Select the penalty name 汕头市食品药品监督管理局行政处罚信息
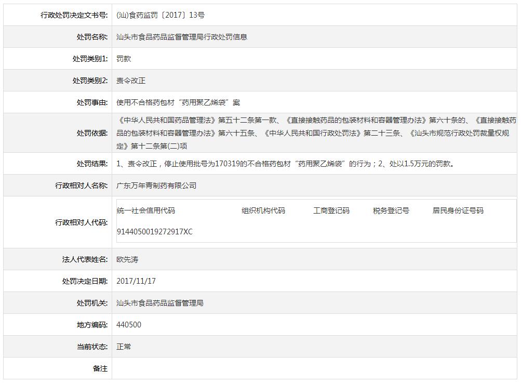This screenshot has height=383, width=521. click(x=182, y=37)
